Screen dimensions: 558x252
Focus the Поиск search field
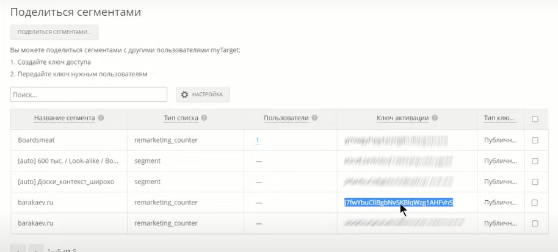point(89,95)
